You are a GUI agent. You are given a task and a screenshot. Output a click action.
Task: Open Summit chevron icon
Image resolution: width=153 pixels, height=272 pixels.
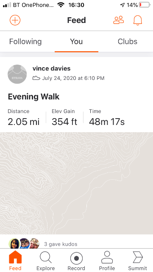click(x=138, y=258)
